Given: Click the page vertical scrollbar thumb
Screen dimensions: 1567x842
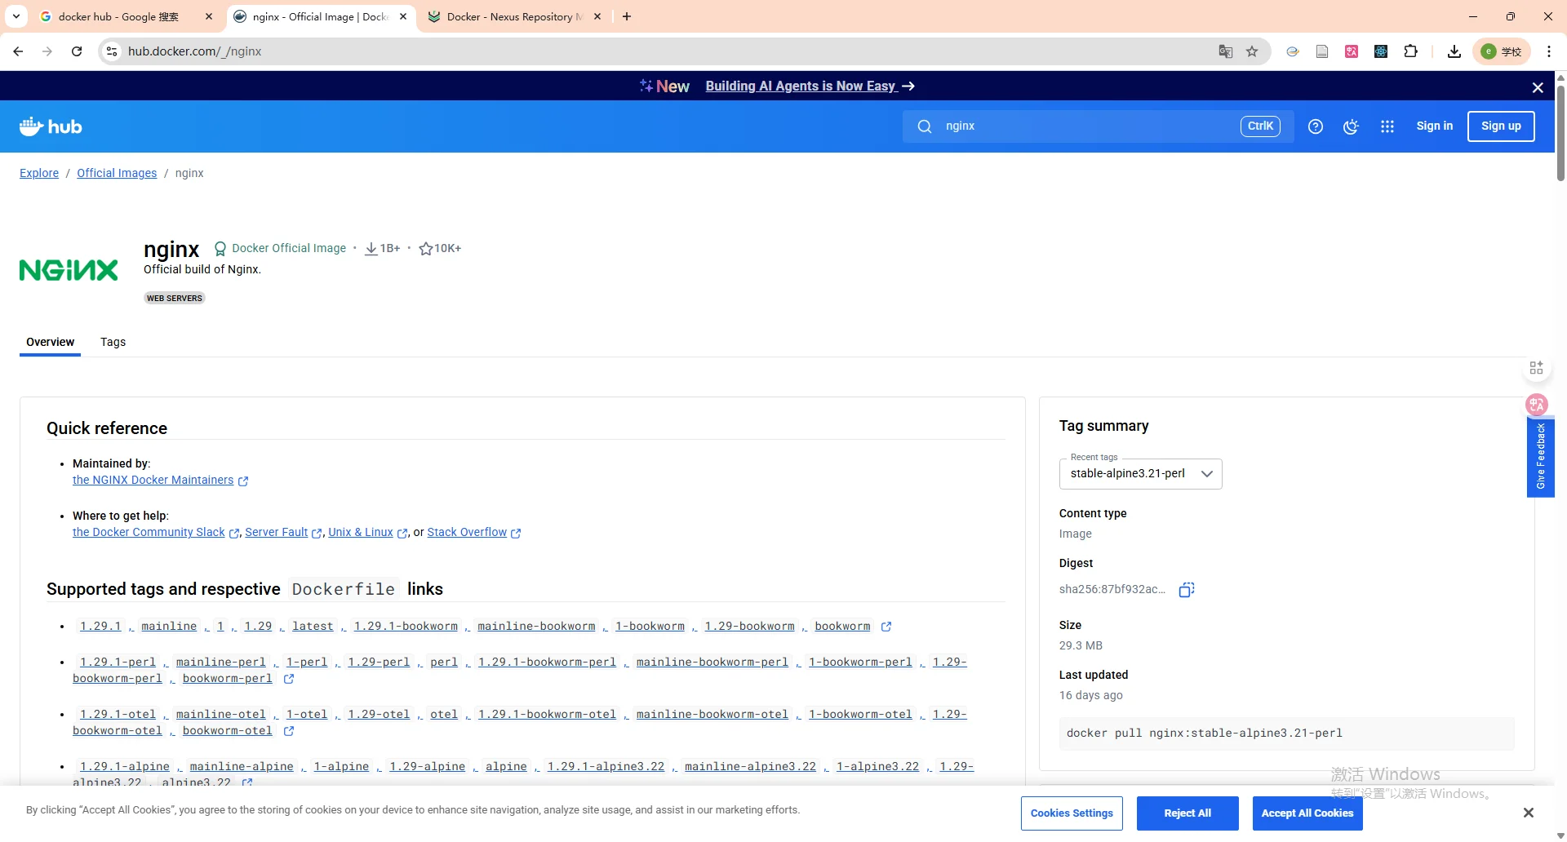Looking at the screenshot, I should 1560,131.
